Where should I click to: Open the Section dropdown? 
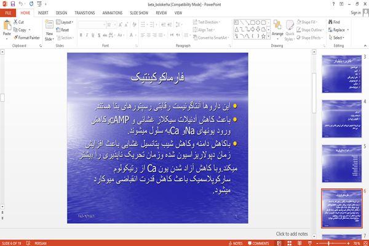click(65, 38)
